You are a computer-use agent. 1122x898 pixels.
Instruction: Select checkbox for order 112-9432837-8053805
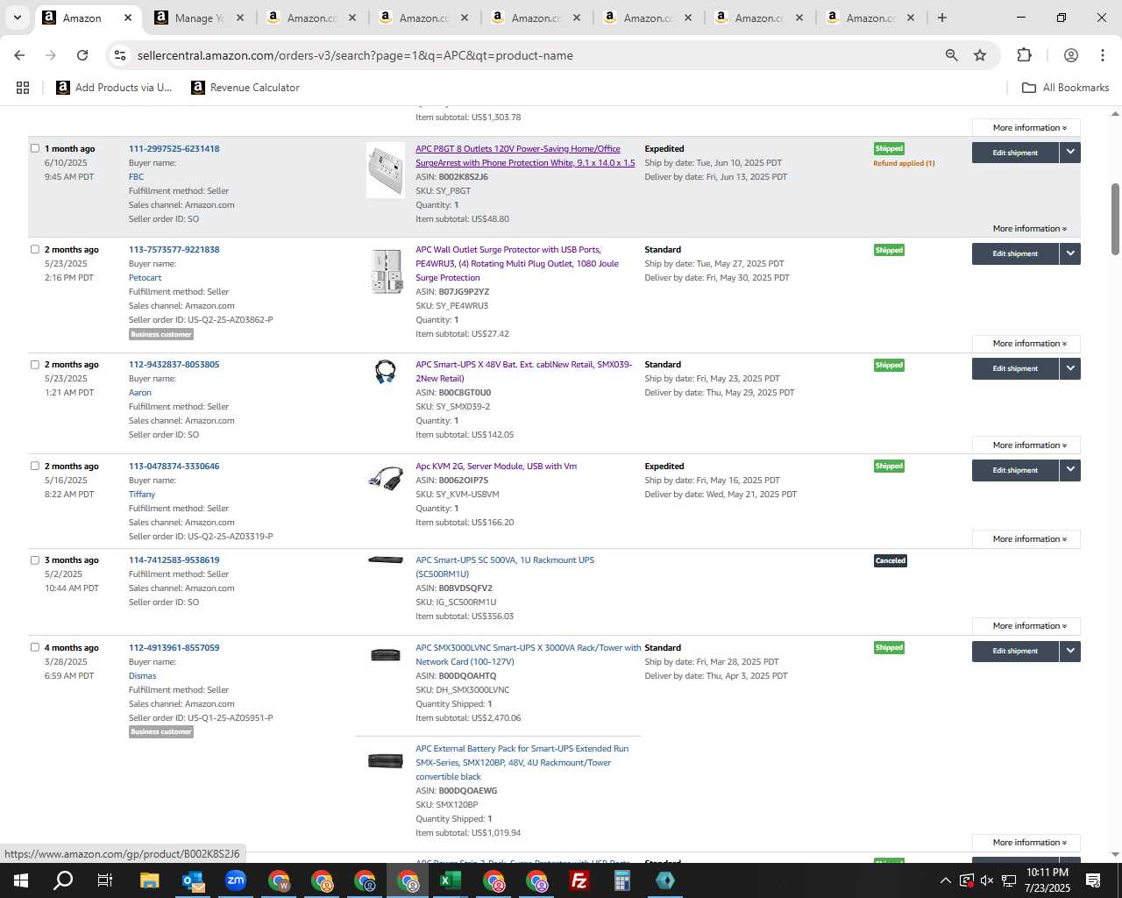point(35,364)
